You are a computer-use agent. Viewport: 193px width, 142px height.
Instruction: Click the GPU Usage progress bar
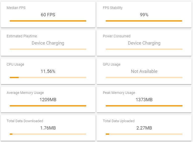[144, 78]
